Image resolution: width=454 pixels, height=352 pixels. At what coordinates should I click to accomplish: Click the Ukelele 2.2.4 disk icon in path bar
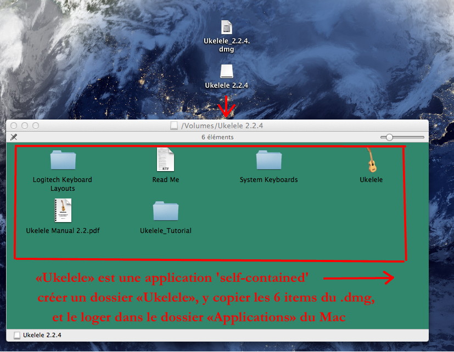[x=17, y=335]
